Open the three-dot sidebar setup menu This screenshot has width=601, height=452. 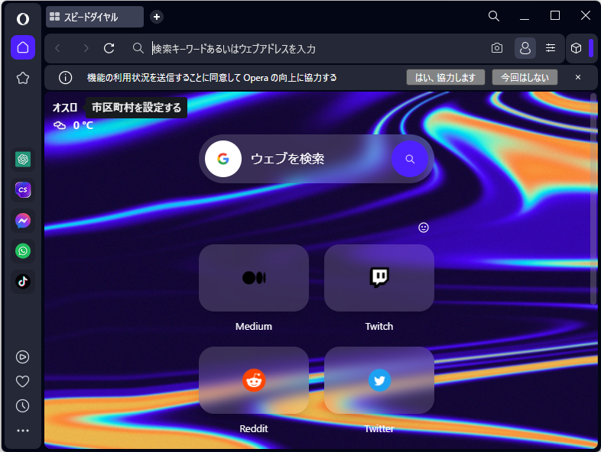(23, 431)
